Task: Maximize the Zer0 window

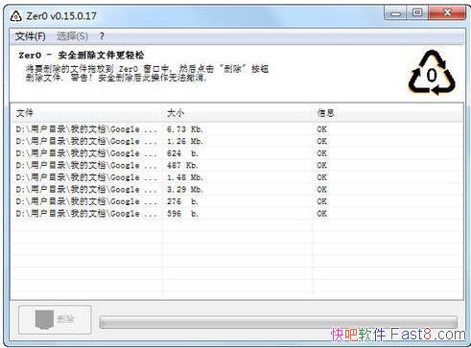Action: [417, 13]
